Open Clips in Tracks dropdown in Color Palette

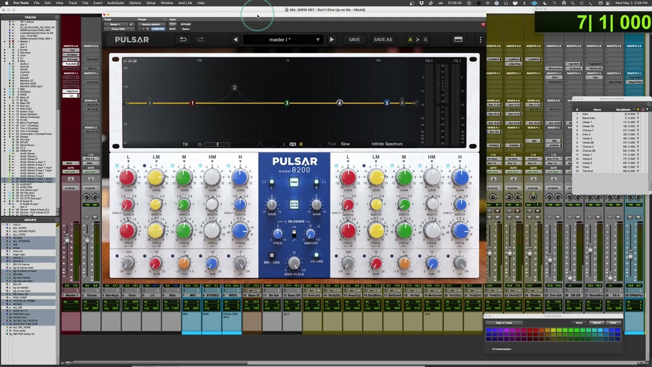505,323
